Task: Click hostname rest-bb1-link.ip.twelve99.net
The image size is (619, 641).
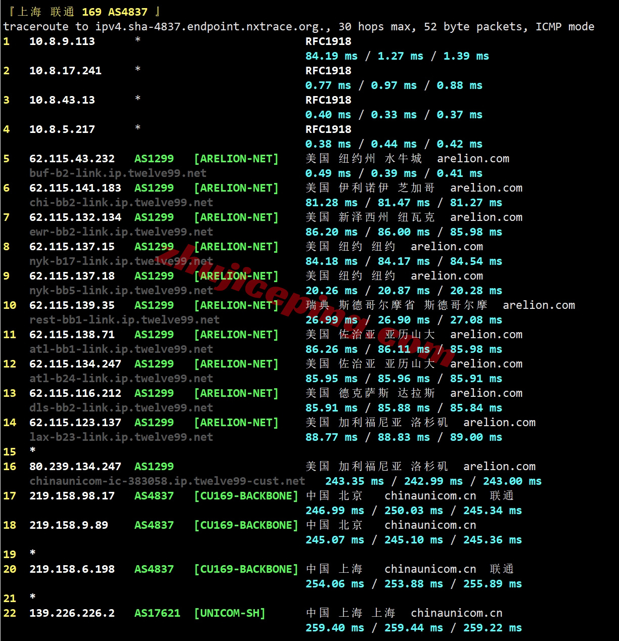Action: coord(124,320)
